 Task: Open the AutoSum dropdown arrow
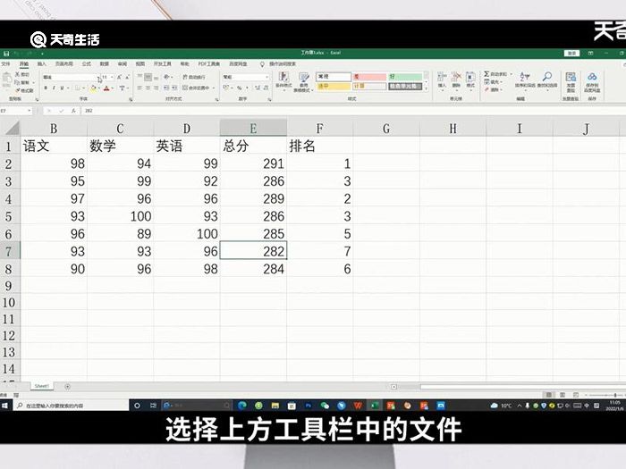(511, 74)
